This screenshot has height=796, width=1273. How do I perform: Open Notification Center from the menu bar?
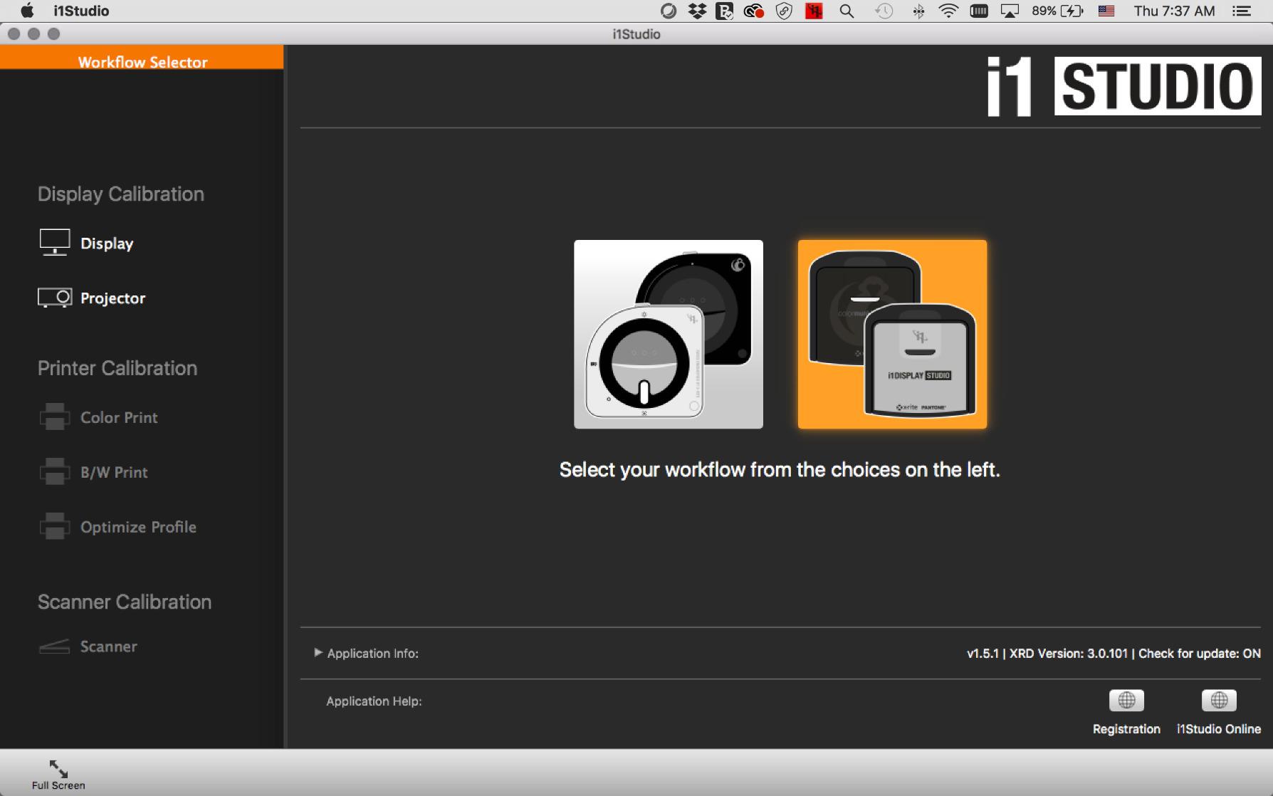pos(1242,11)
